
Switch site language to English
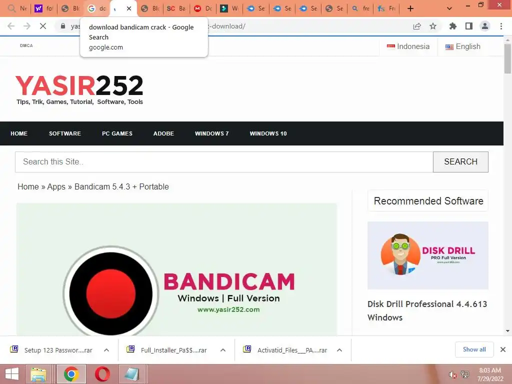coord(463,46)
